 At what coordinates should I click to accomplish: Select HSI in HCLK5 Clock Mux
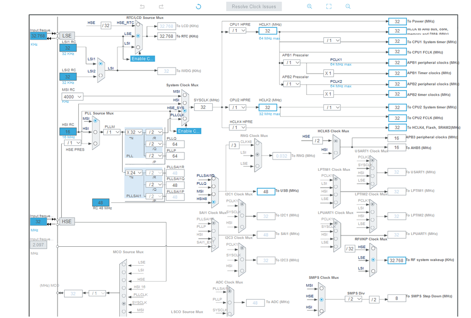(x=336, y=153)
